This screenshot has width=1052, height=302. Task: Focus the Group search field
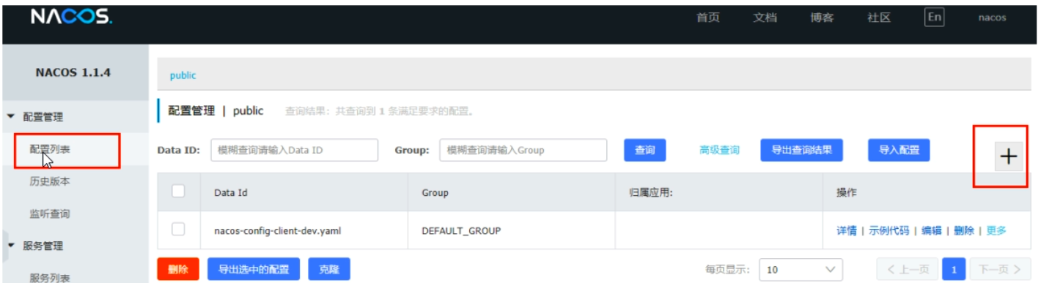[x=523, y=150]
